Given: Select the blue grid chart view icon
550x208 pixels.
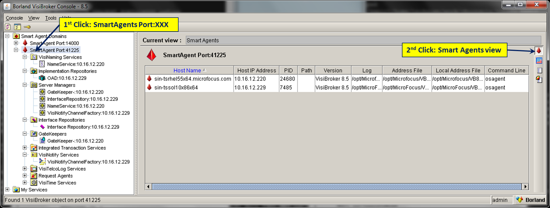Looking at the screenshot, I should coord(539,61).
